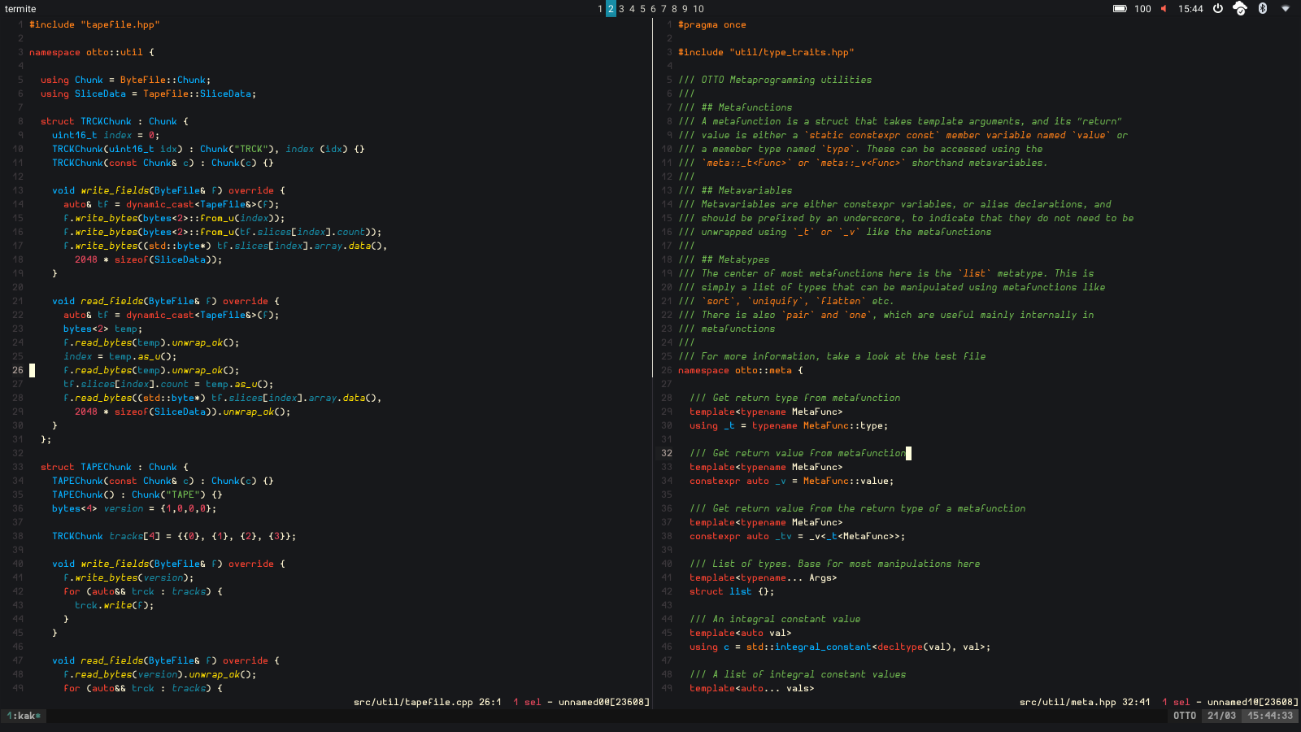The image size is (1301, 732).
Task: Switch to workspace 5
Action: [642, 9]
